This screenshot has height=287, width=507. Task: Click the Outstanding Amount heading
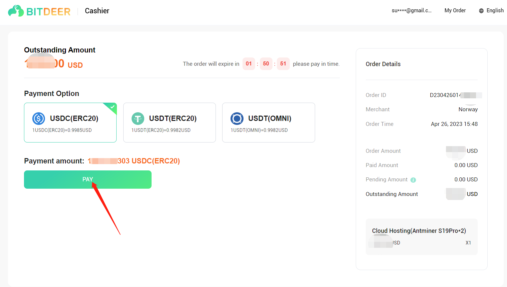pyautogui.click(x=60, y=50)
